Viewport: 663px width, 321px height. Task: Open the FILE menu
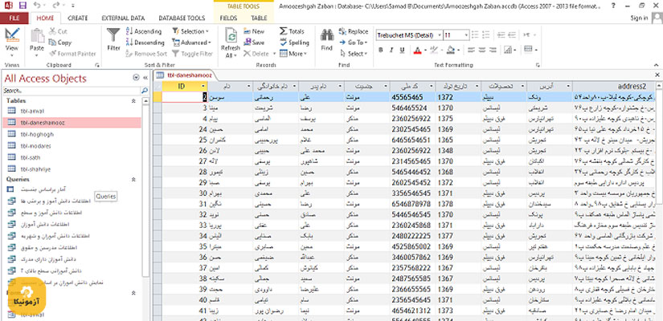pos(14,18)
